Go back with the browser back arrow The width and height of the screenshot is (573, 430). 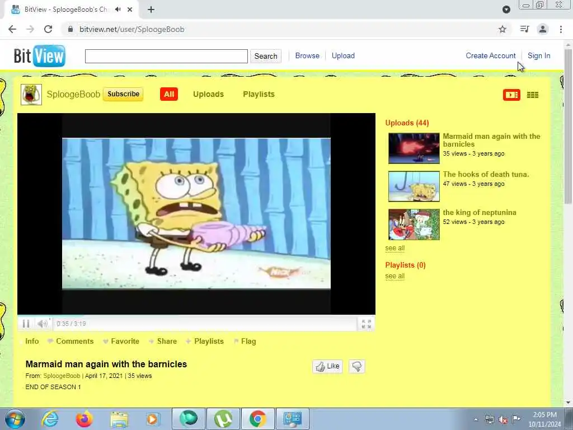pos(12,29)
